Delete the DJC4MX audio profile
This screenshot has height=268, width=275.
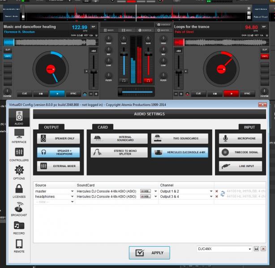click(x=263, y=249)
